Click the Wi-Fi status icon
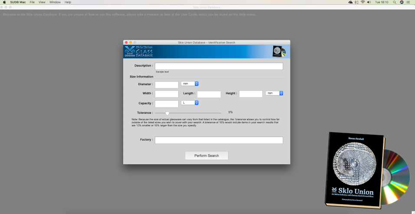The height and width of the screenshot is (214, 415). [363, 2]
